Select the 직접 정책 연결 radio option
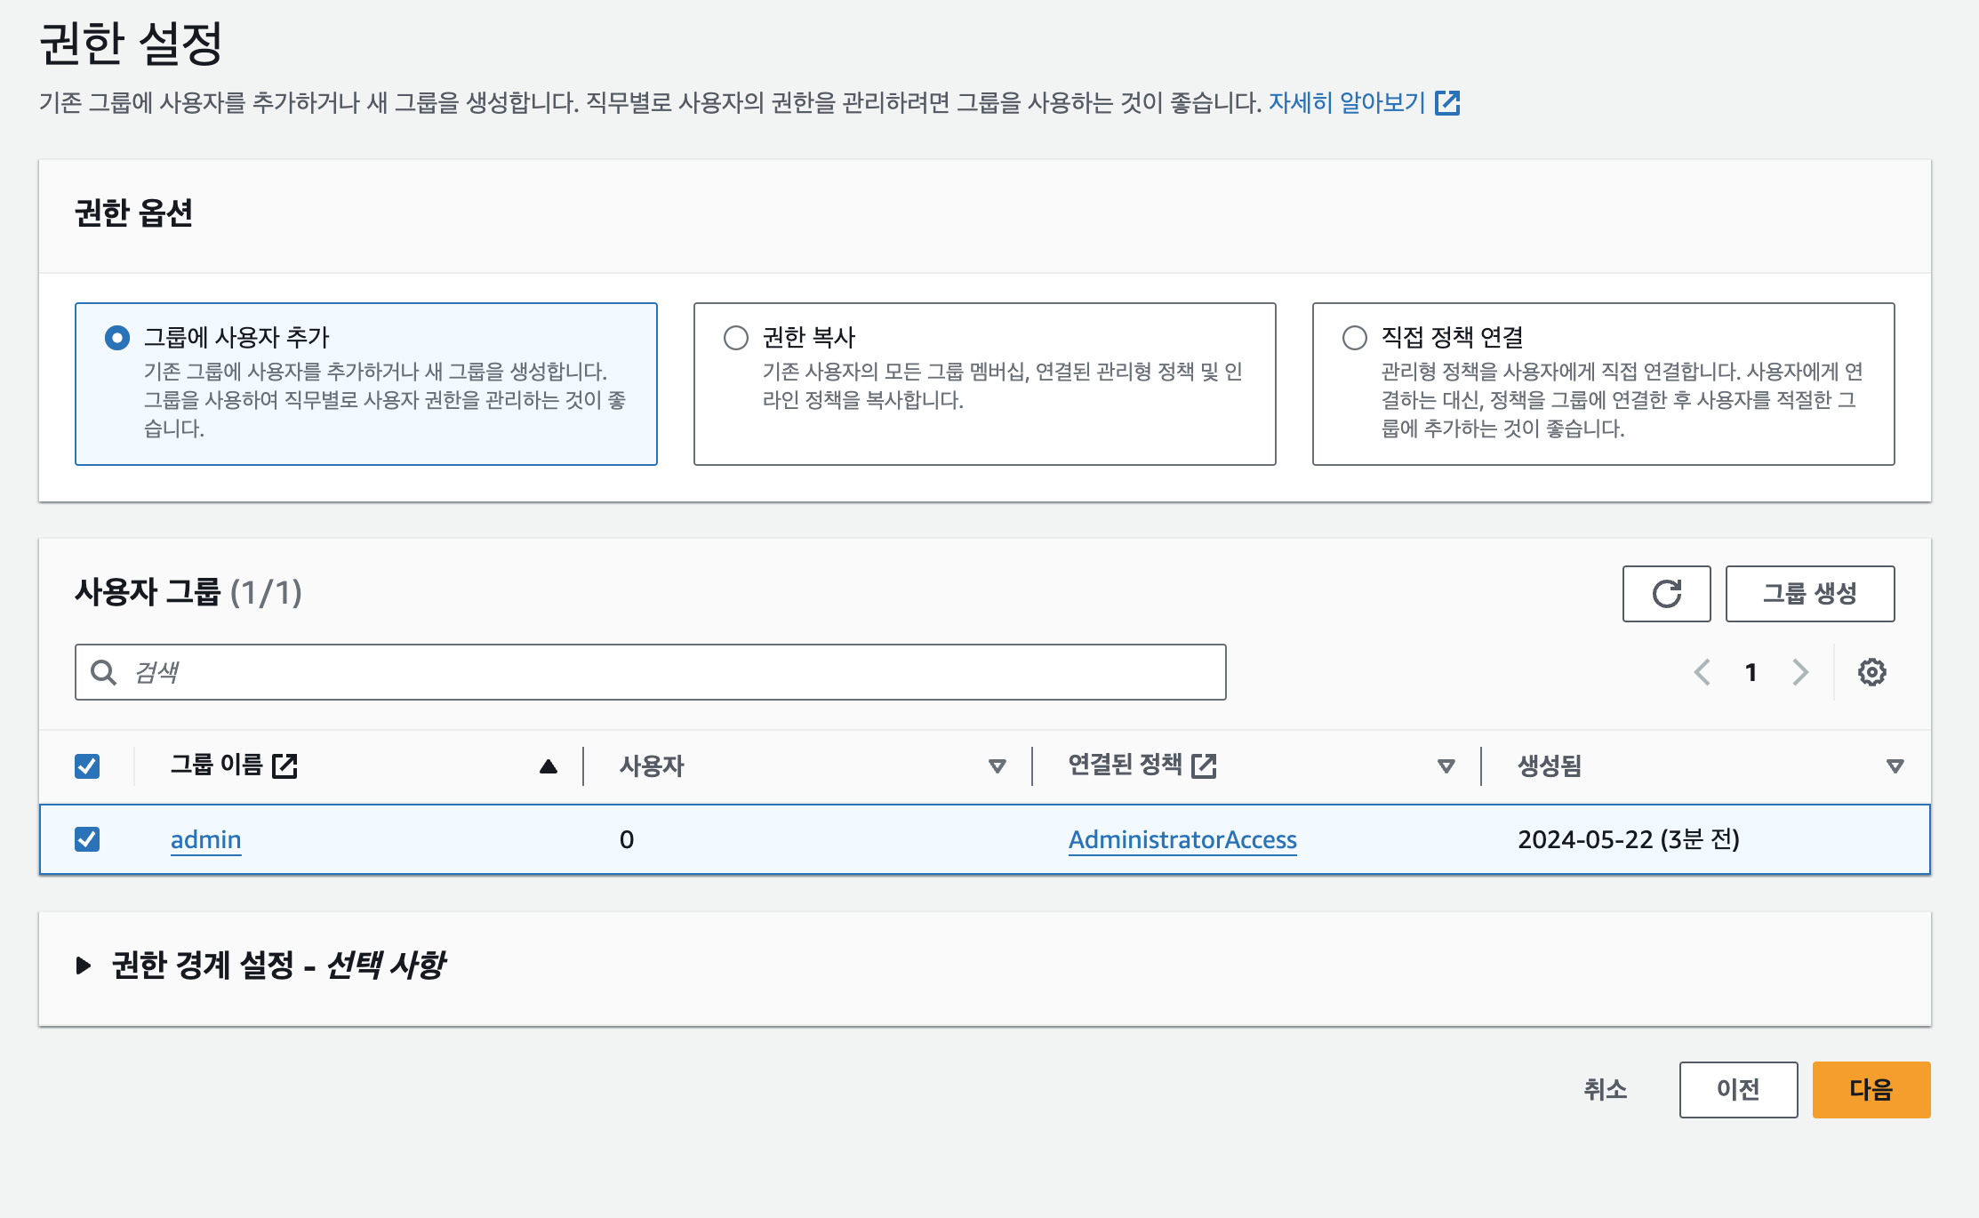1979x1218 pixels. pyautogui.click(x=1354, y=338)
